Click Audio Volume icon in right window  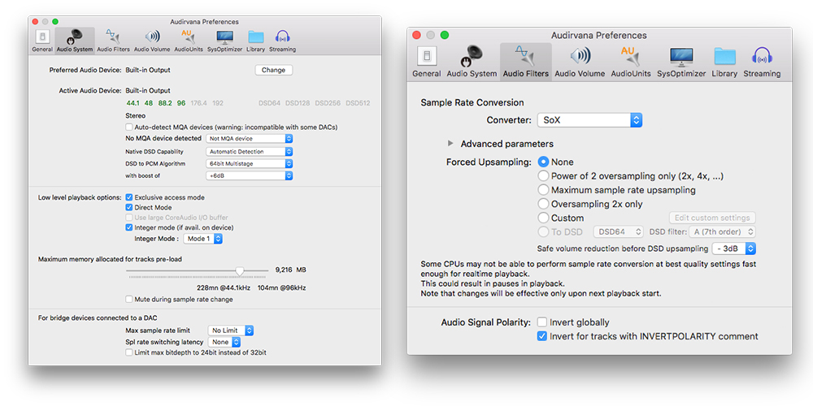point(580,56)
